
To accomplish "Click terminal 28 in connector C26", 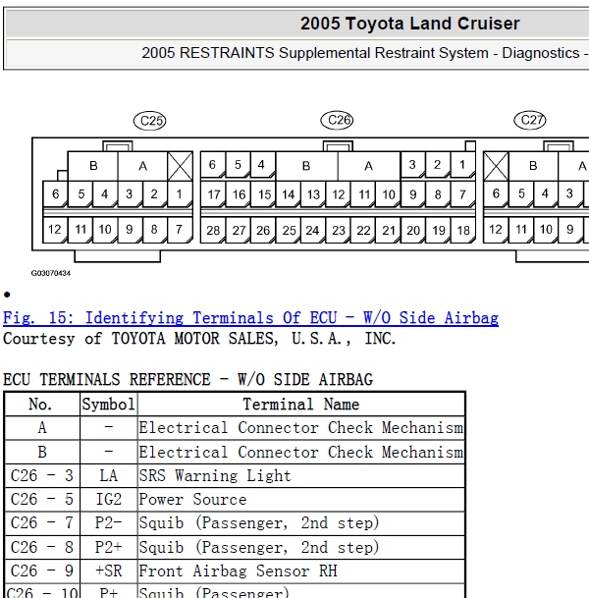I will pos(213,231).
